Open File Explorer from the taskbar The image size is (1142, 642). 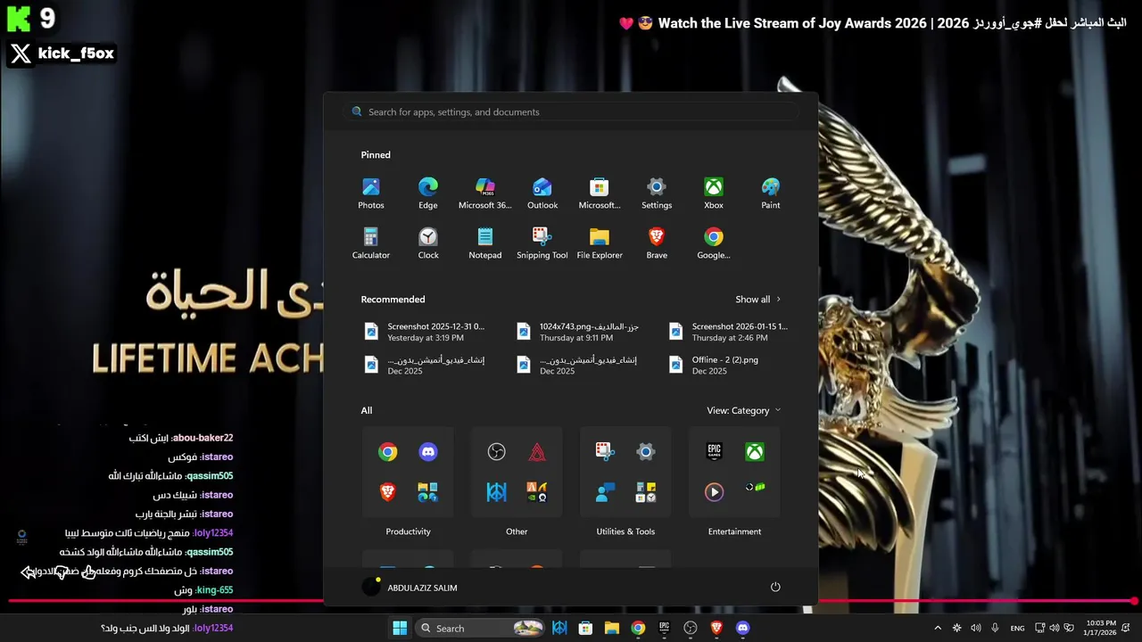click(x=611, y=628)
